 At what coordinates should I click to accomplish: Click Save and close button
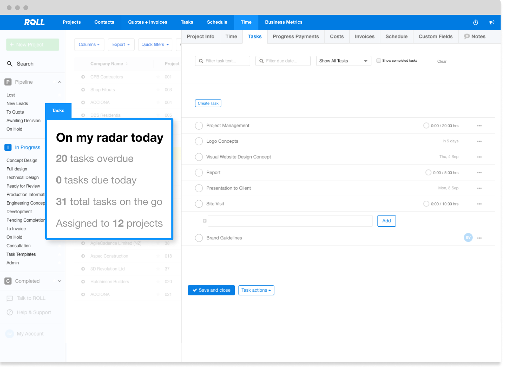pos(211,290)
